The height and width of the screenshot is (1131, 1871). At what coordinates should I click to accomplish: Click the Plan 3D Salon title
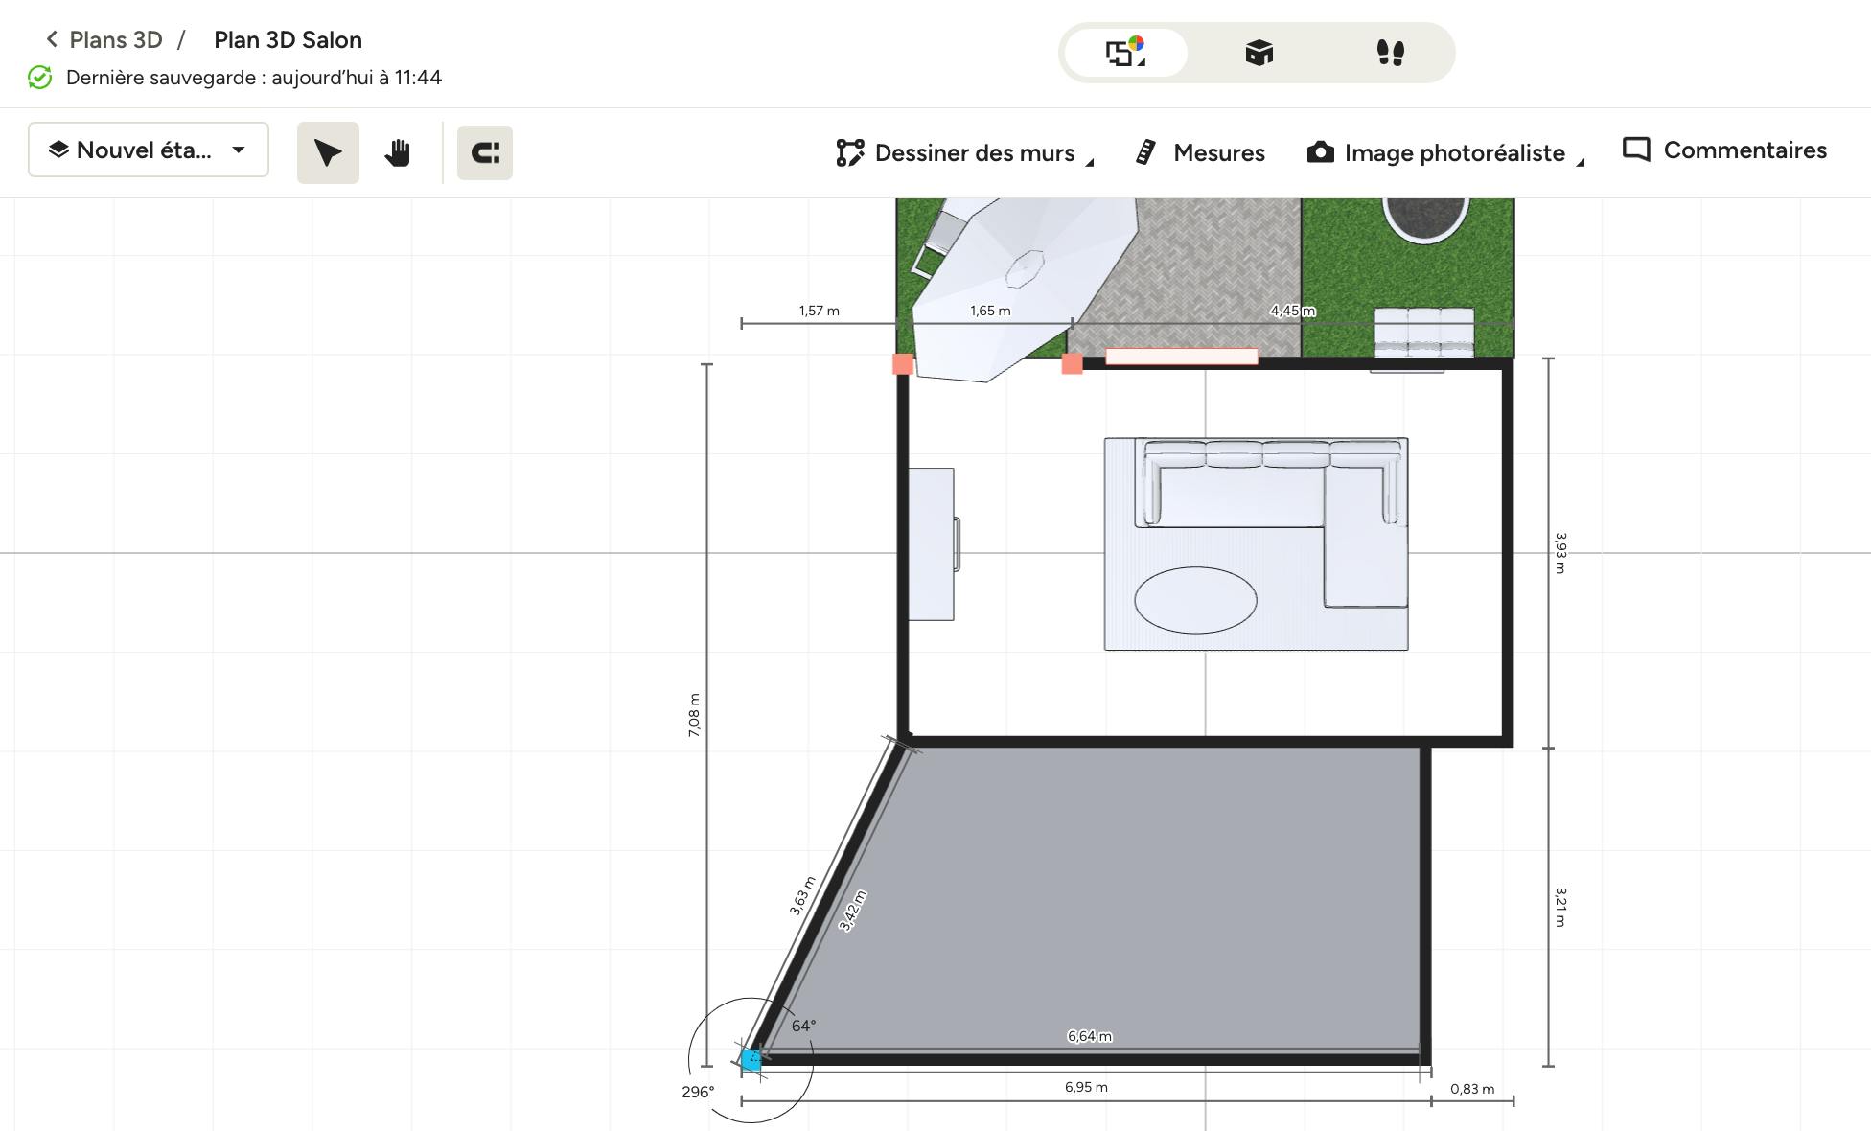coord(288,39)
